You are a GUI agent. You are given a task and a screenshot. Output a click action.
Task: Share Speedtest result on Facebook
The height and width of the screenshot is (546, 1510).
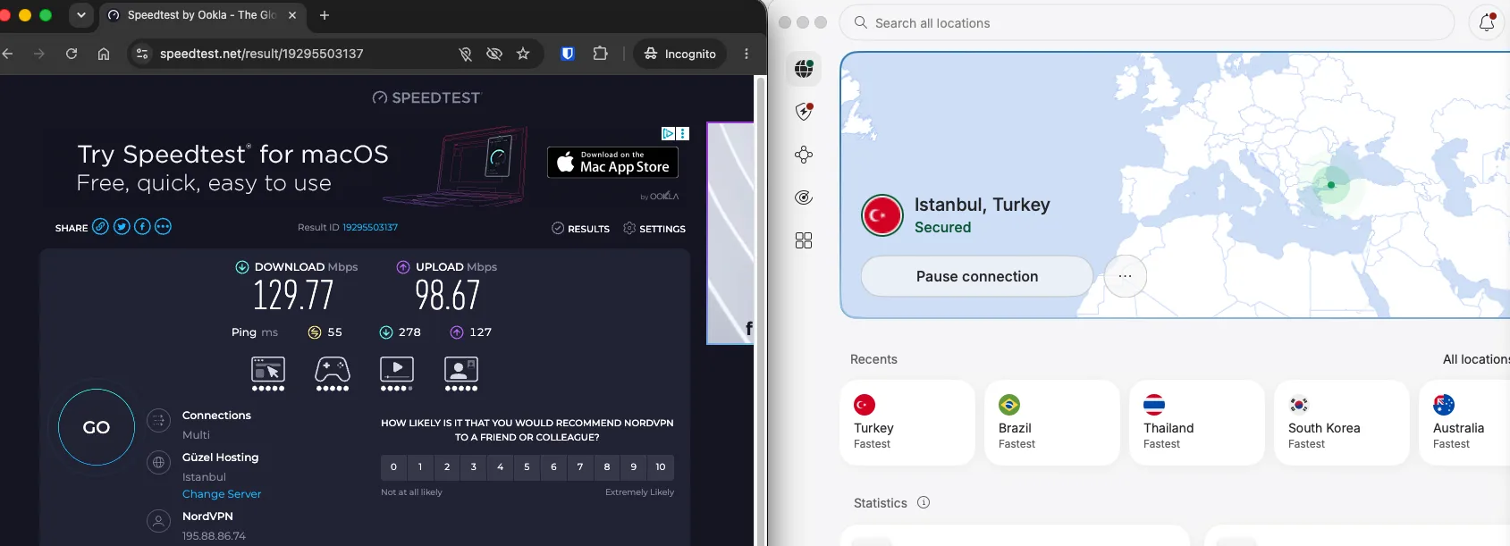coord(142,227)
